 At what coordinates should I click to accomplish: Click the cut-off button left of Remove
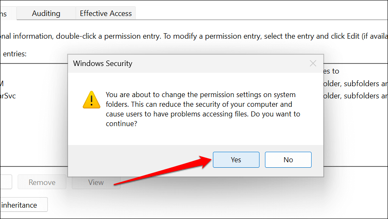(5, 182)
